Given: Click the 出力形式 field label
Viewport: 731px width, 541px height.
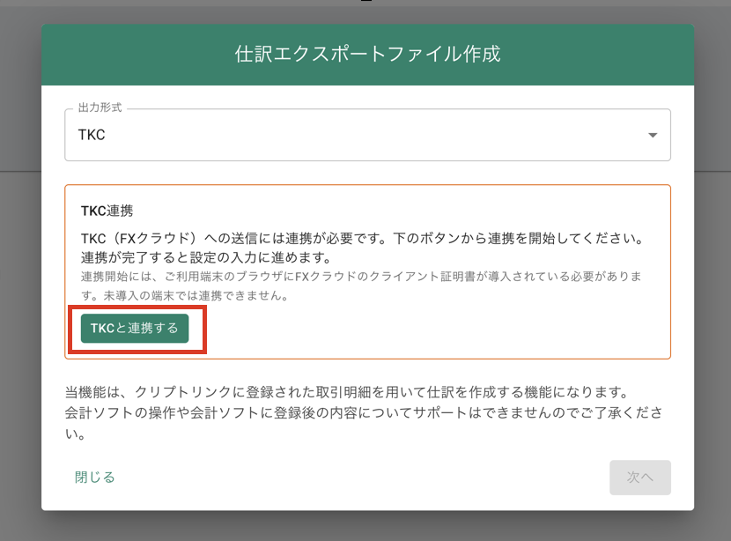Looking at the screenshot, I should click(x=100, y=107).
